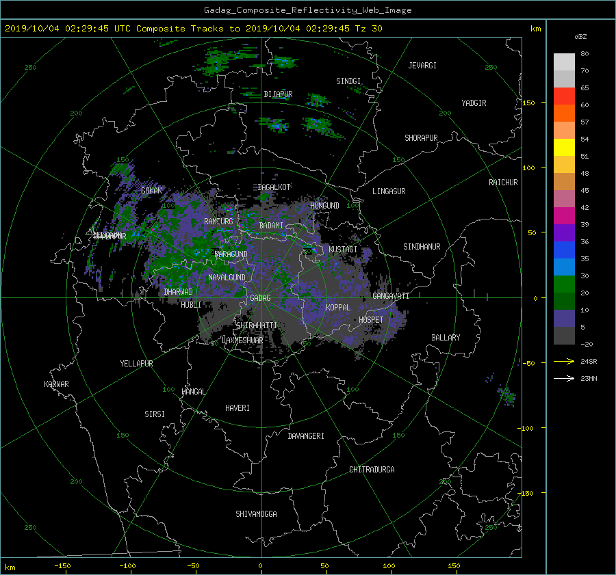Click the yellow 24SR arrow legend
Image resolution: width=616 pixels, height=575 pixels.
[x=564, y=361]
